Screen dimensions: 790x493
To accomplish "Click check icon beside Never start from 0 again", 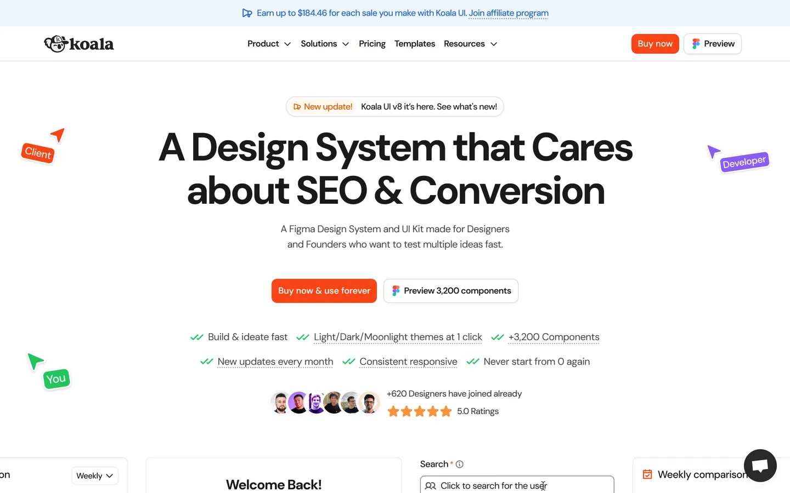I will 473,362.
